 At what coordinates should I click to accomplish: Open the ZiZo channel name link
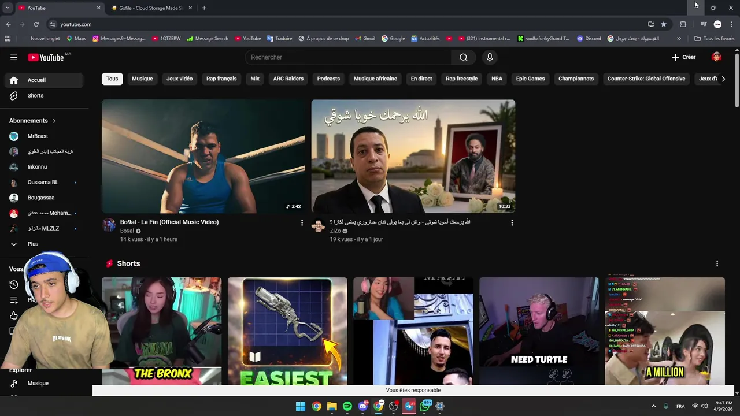point(335,231)
